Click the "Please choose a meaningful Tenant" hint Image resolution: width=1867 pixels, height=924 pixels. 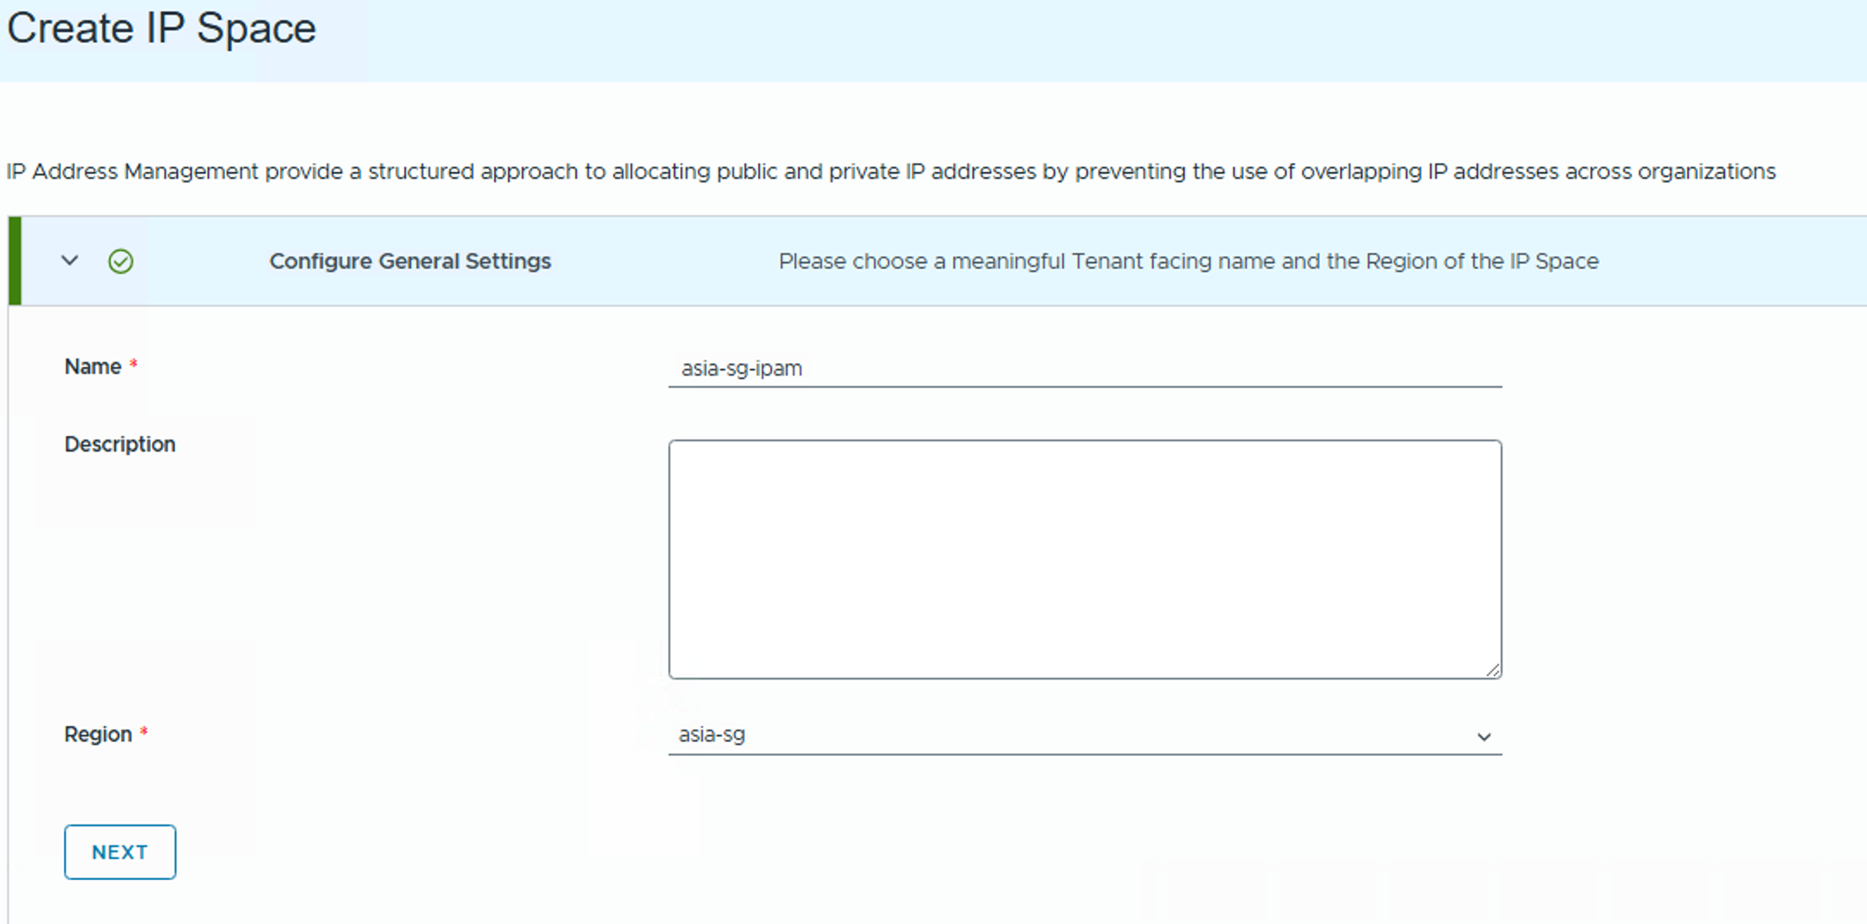(x=1188, y=261)
